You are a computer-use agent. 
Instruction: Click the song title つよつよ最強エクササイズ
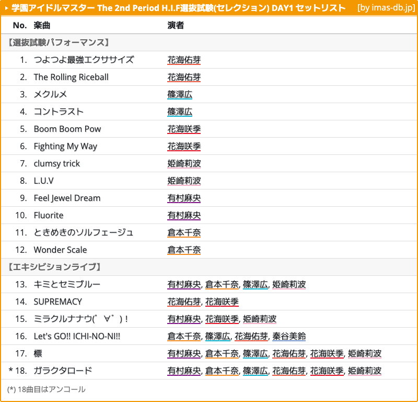click(84, 60)
